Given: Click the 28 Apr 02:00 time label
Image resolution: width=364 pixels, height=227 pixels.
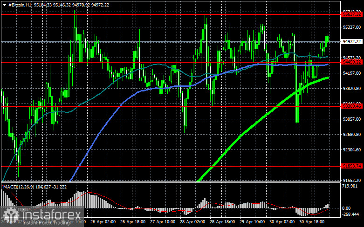Looking at the screenshot, I should point(192,222).
